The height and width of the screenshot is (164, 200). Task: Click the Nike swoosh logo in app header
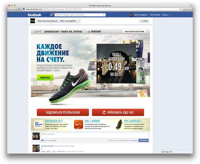pos(38,31)
